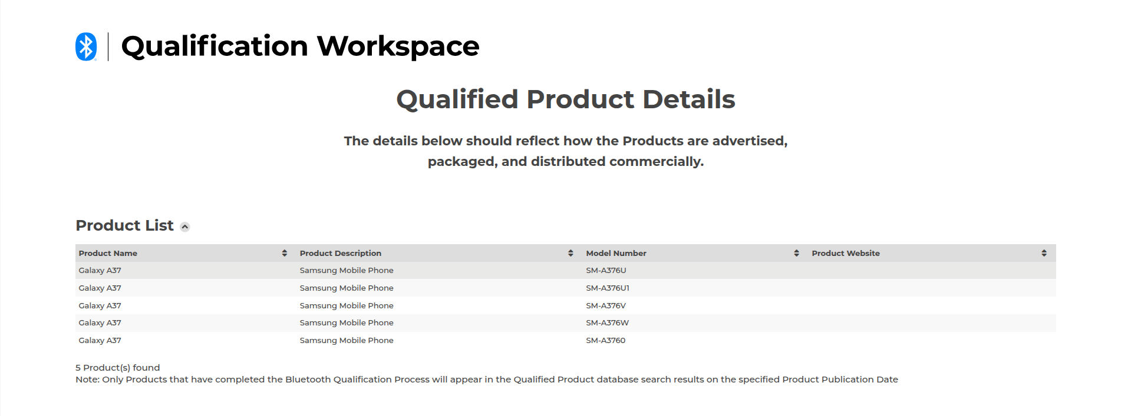1131x416 pixels.
Task: Click the Model Number header label
Action: 616,253
